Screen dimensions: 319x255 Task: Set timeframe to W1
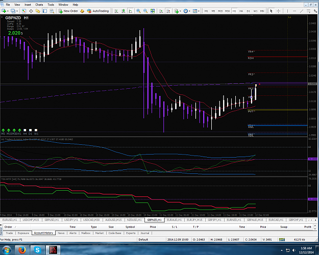click(x=255, y=11)
